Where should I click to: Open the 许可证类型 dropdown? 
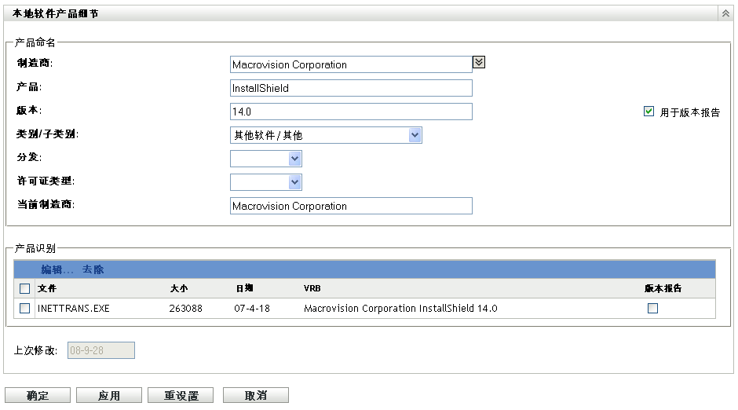click(266, 182)
